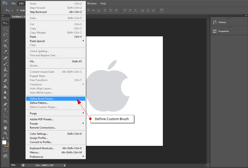
Task: Select the Zoom tool
Action: coord(5,133)
